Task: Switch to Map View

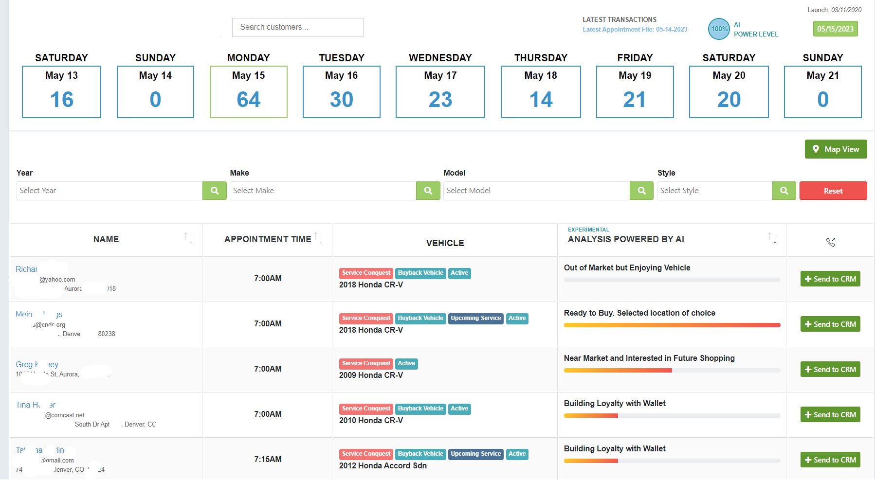Action: tap(836, 149)
